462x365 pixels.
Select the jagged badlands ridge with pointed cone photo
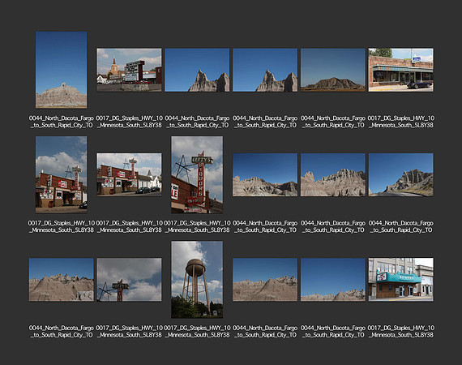333,174
